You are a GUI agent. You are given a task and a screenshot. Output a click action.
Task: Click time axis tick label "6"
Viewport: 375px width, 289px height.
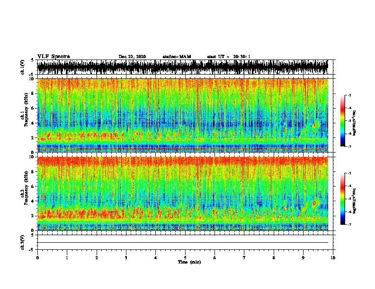pyautogui.click(x=215, y=258)
